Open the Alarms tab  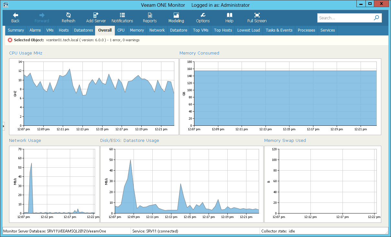pyautogui.click(x=35, y=30)
